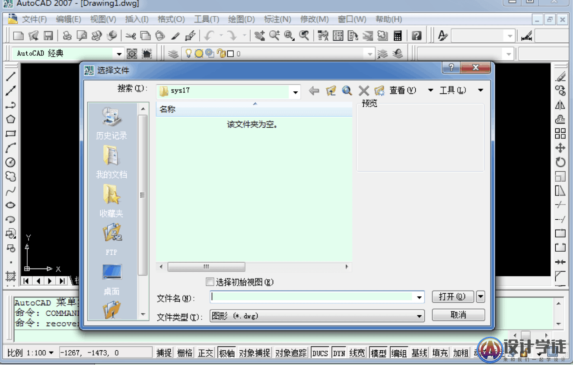Open the 编辑(E) menu
573x365 pixels.
pyautogui.click(x=68, y=19)
